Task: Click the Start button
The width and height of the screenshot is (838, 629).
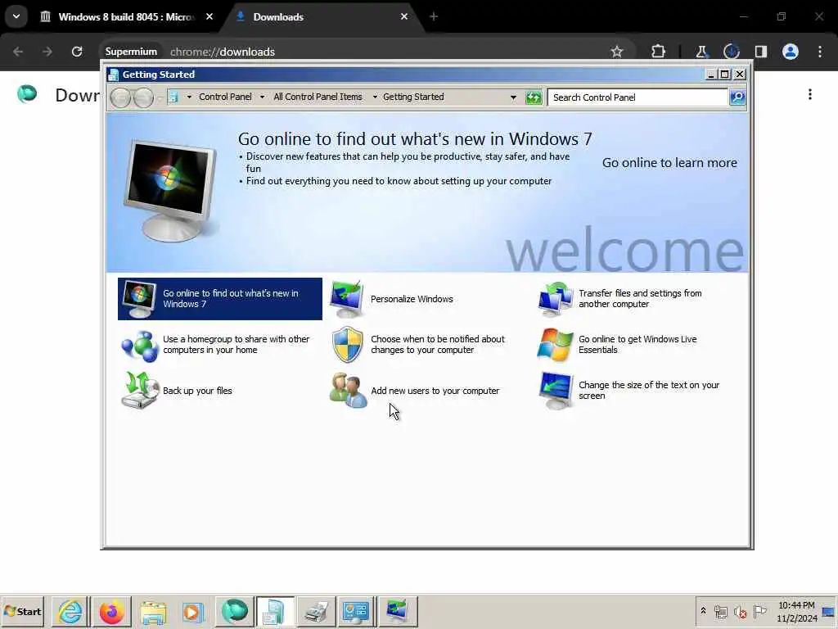Action: [x=22, y=611]
